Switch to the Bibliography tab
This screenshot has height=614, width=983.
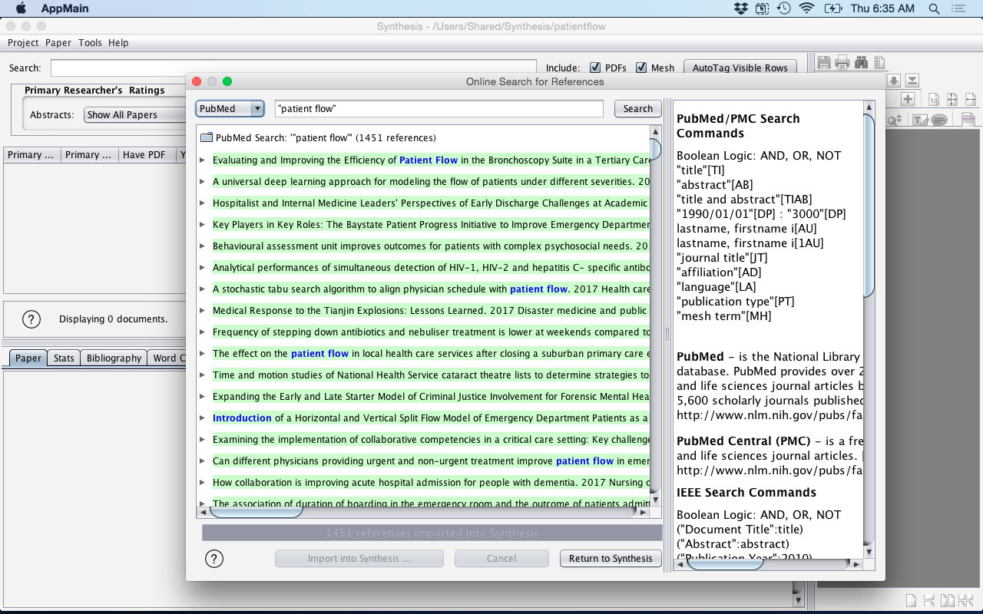coord(114,358)
